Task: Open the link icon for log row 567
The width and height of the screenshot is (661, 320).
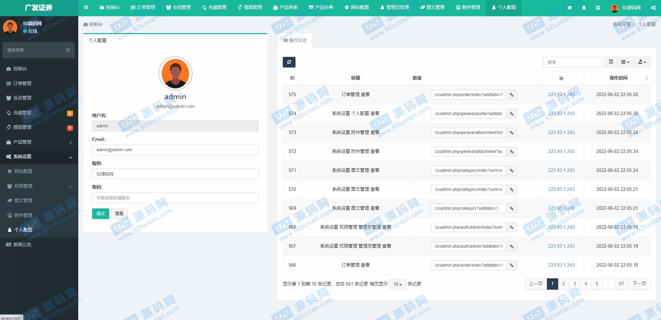Action: tap(512, 246)
